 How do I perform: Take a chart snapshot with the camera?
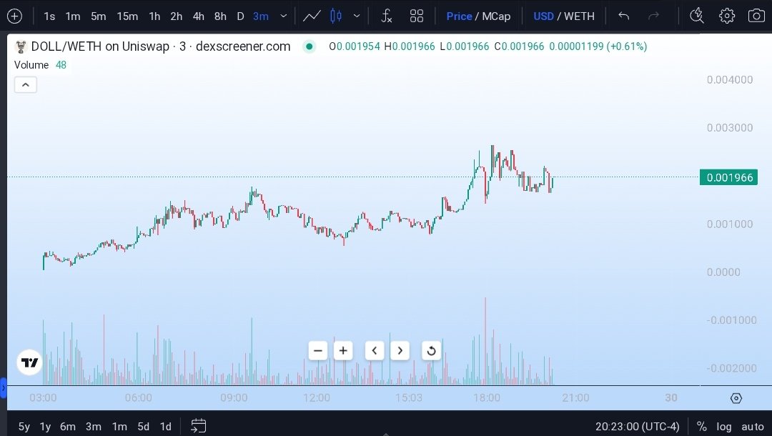pyautogui.click(x=756, y=16)
